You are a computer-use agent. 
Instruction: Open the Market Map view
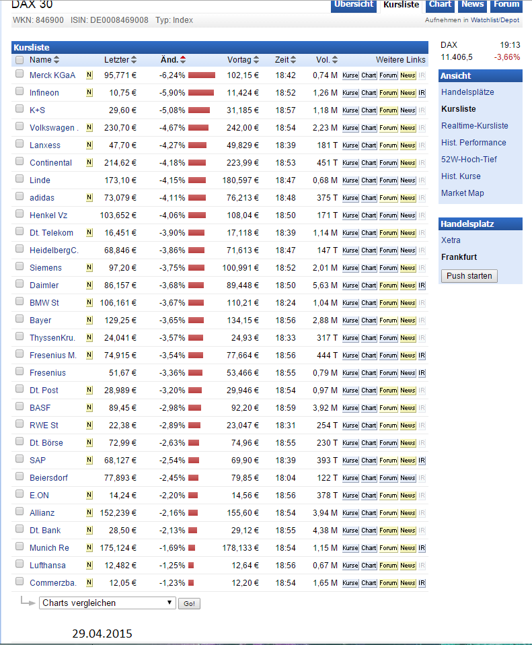[463, 193]
